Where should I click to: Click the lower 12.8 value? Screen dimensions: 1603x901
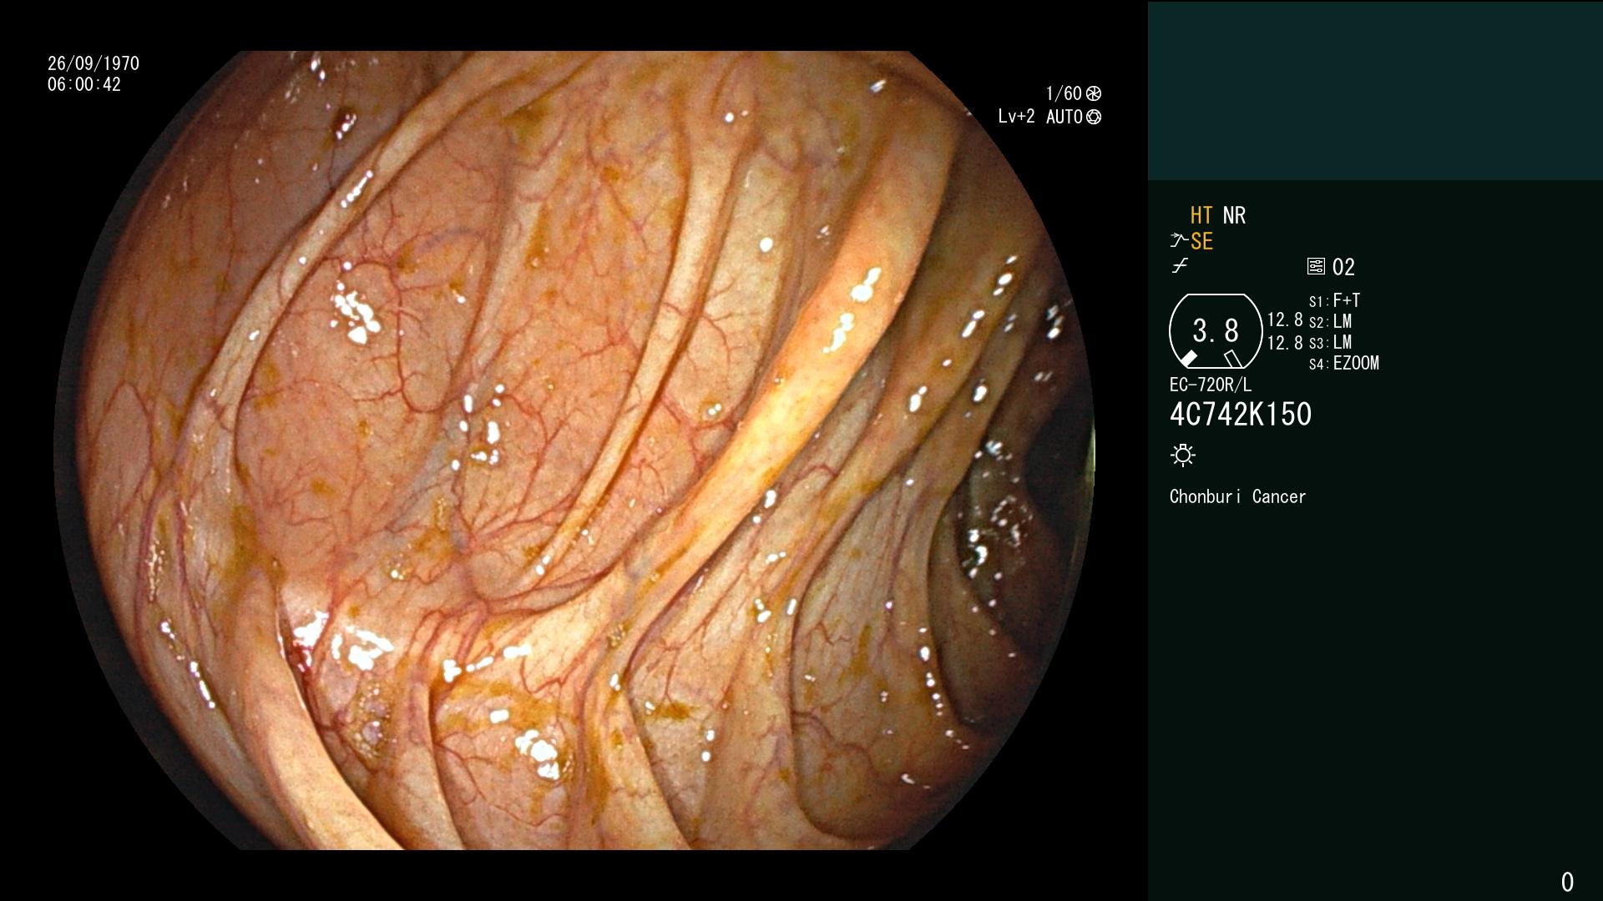click(1285, 343)
